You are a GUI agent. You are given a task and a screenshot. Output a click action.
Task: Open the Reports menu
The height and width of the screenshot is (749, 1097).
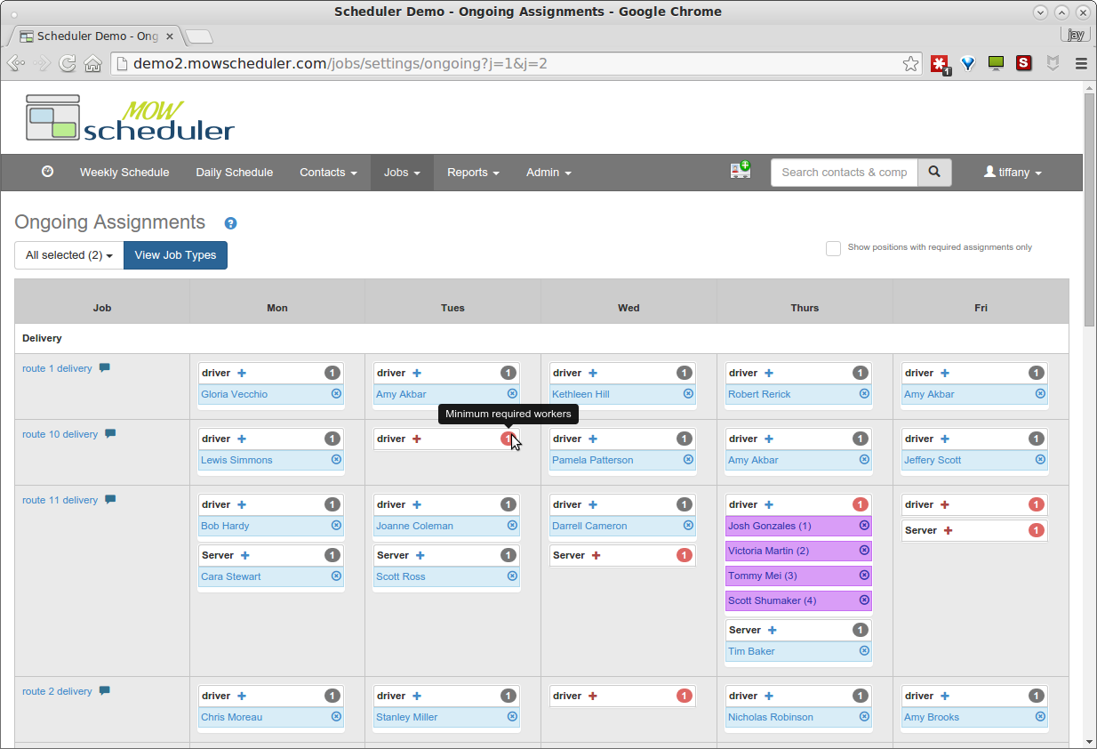point(473,173)
